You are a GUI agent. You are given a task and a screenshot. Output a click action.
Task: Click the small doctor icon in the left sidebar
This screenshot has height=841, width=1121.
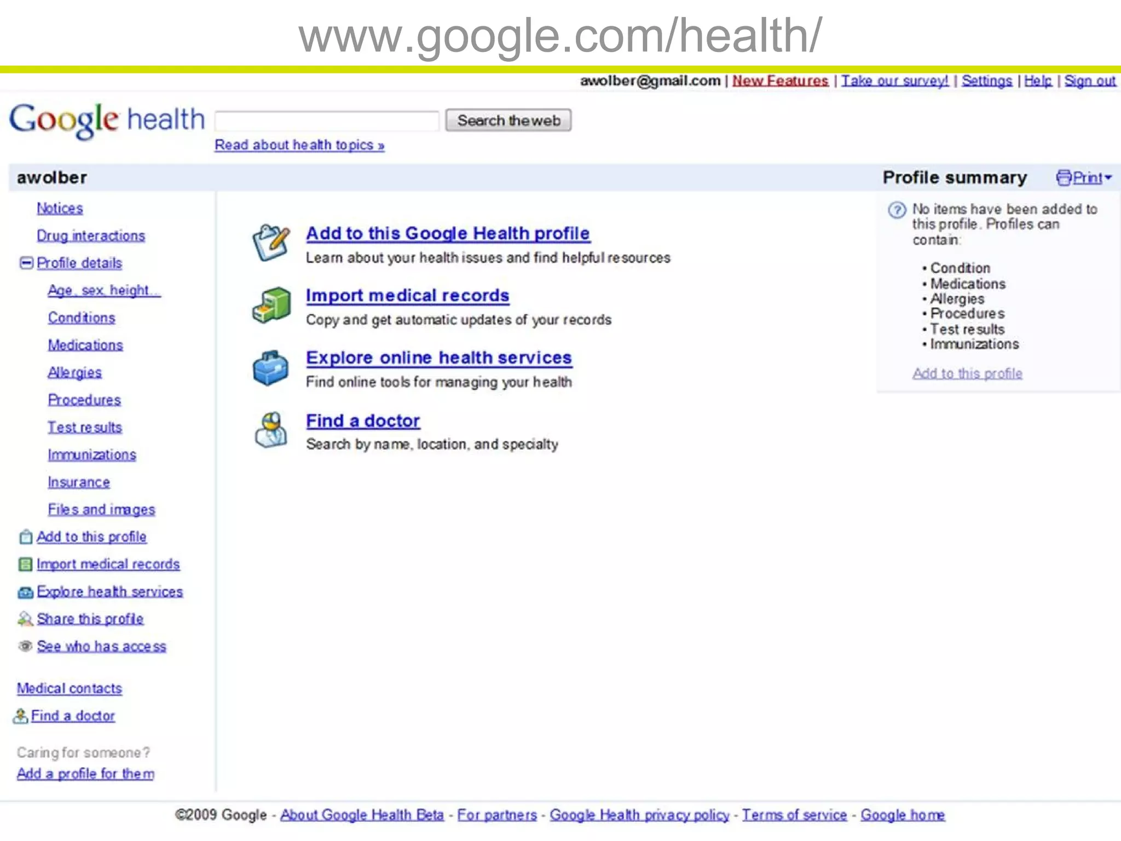pyautogui.click(x=20, y=716)
